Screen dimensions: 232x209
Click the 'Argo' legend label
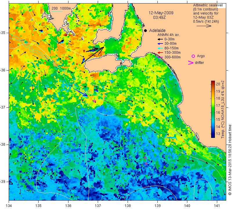[201, 56]
